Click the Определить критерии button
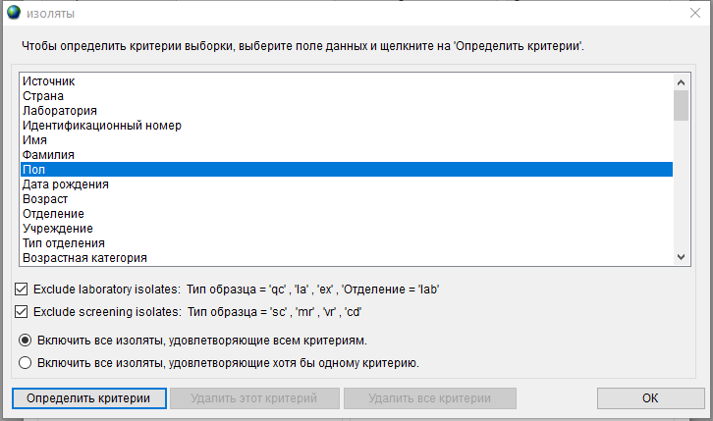Viewport: 713px width, 421px height. (x=89, y=398)
